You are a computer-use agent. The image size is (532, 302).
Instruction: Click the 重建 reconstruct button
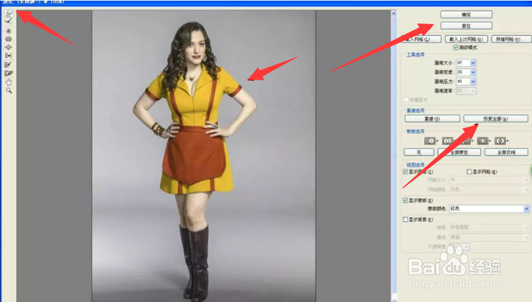click(432, 119)
